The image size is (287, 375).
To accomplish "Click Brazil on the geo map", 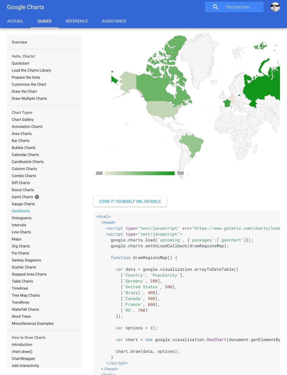I will tap(192, 144).
